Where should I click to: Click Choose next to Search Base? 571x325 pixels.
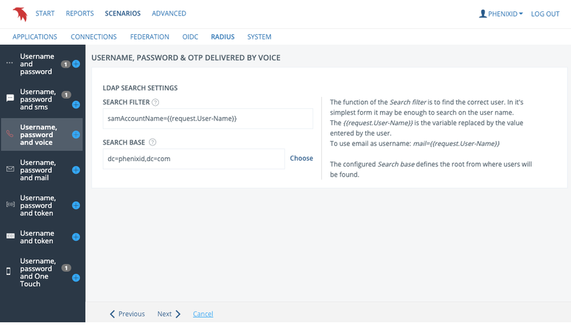[301, 158]
